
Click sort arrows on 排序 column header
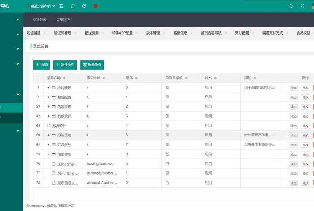pos(137,78)
